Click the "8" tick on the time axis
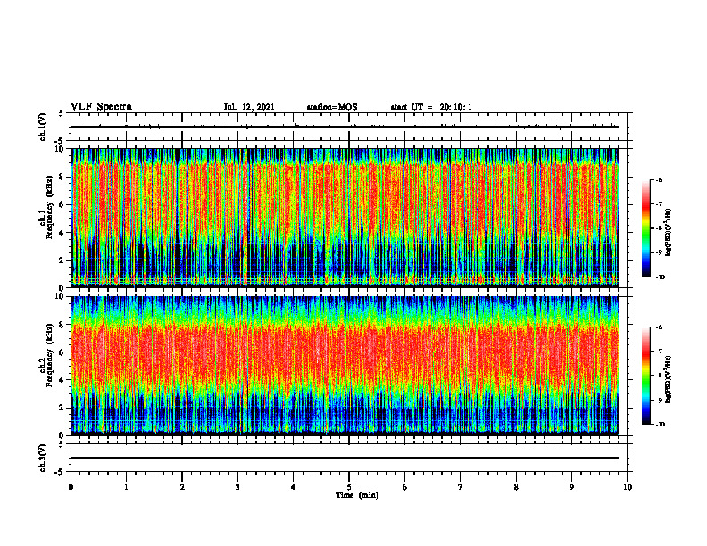707x546 pixels. (516, 487)
